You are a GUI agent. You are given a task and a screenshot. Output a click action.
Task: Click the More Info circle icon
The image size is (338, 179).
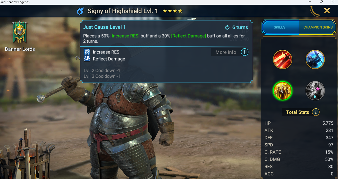point(244,52)
